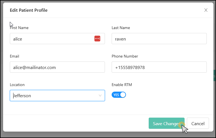
Task: Click the "Enable RTM" label text
Action: tap(122, 85)
